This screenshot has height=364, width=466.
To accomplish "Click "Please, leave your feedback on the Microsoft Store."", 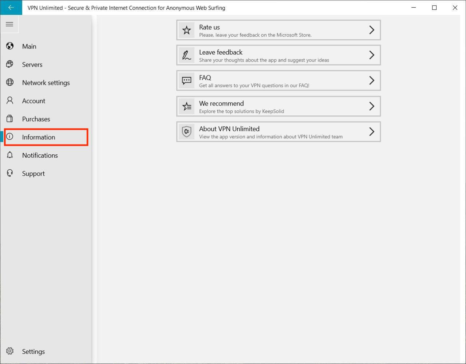I will tap(255, 35).
